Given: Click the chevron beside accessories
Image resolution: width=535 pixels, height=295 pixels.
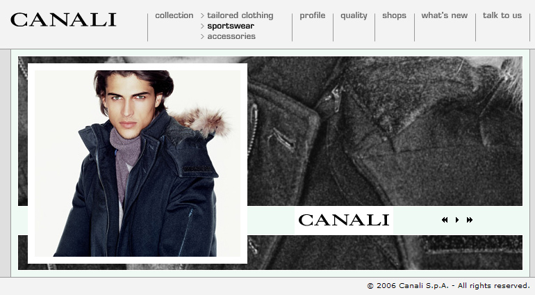Looking at the screenshot, I should click(x=202, y=37).
